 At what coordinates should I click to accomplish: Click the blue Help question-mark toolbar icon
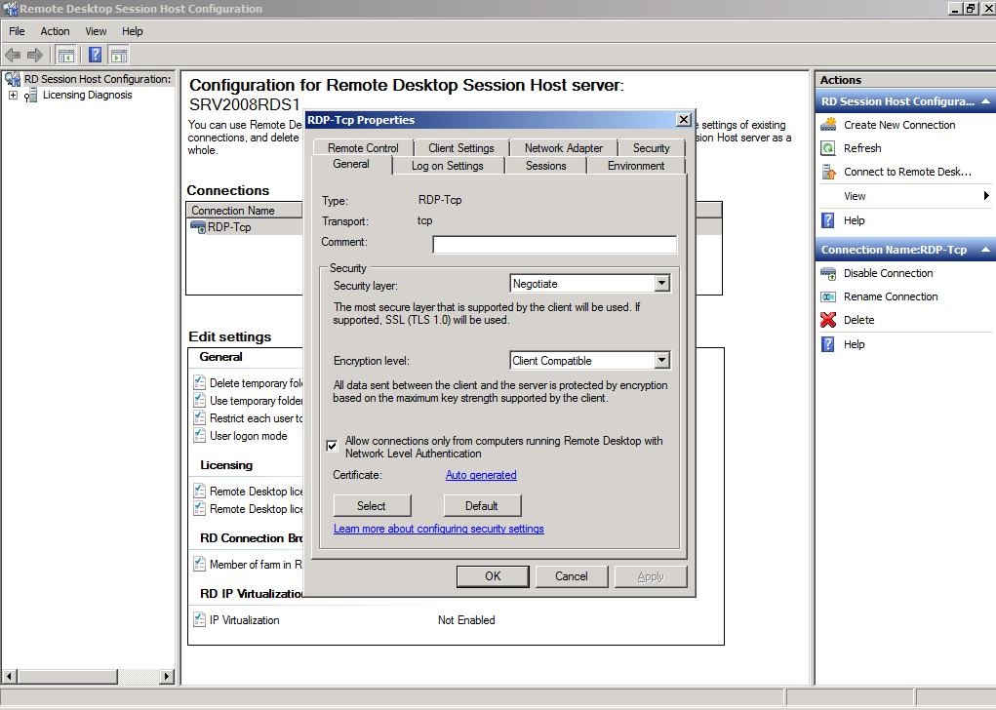coord(96,56)
